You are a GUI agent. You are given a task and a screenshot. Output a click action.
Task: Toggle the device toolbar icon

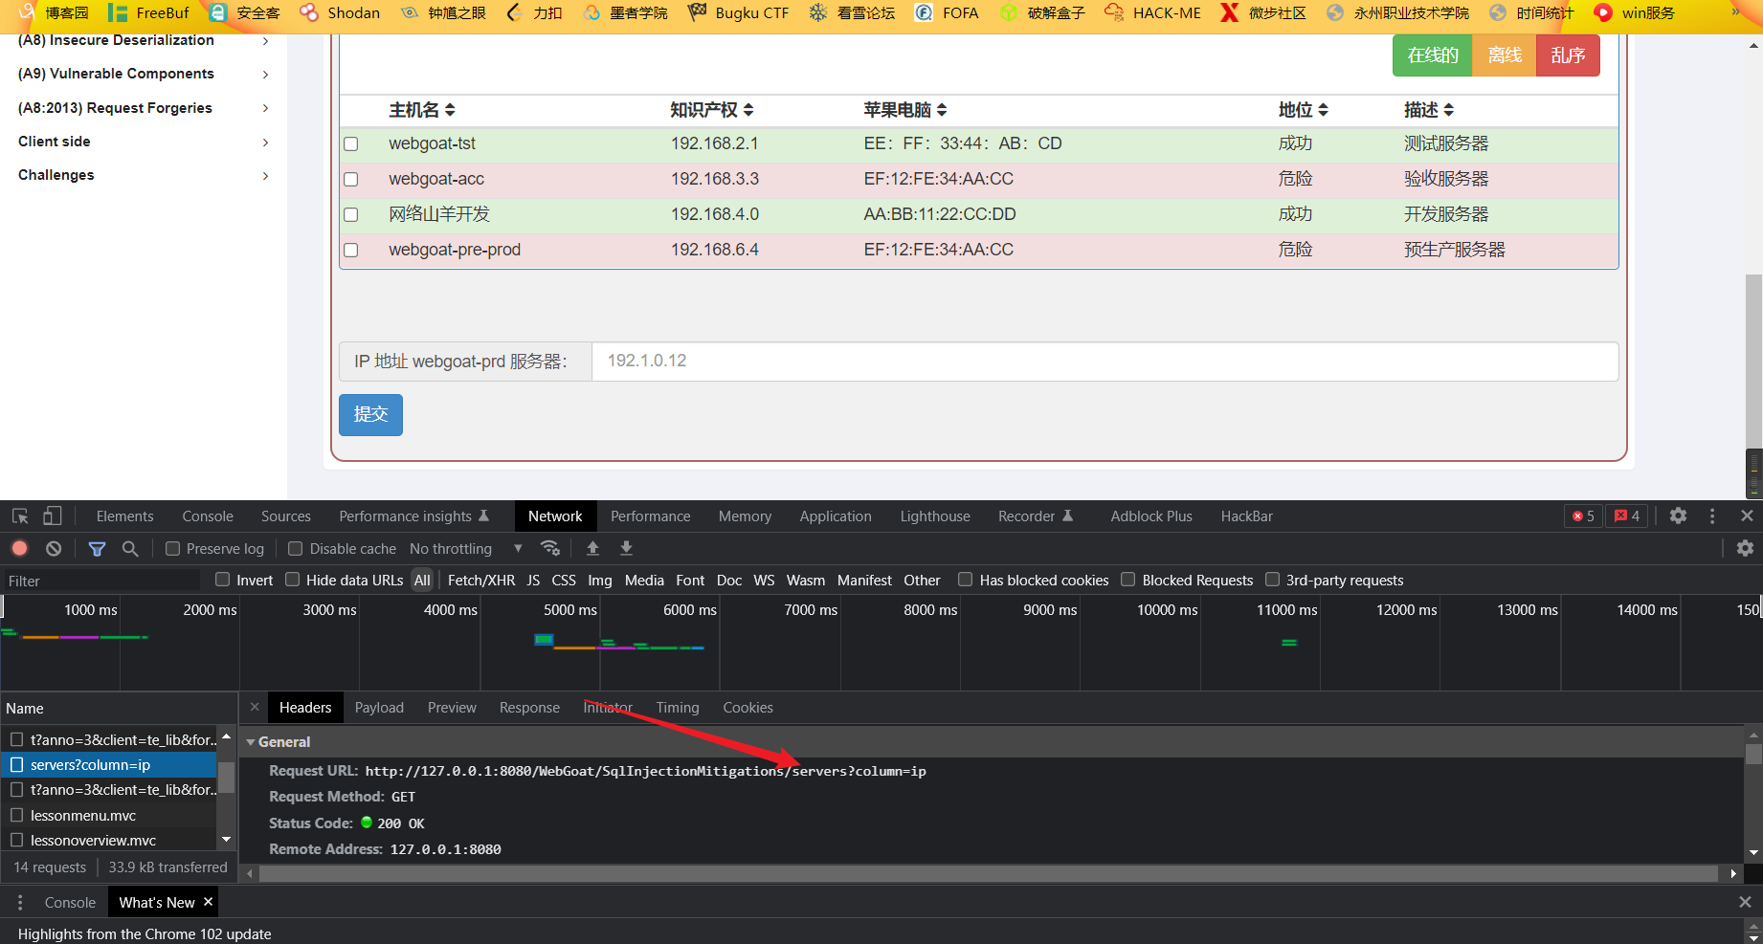click(x=53, y=516)
